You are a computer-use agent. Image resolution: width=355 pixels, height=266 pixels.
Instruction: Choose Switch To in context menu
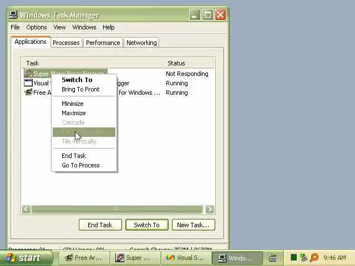(84, 80)
